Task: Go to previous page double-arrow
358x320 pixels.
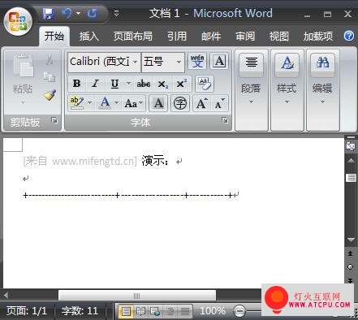Action: coord(350,253)
